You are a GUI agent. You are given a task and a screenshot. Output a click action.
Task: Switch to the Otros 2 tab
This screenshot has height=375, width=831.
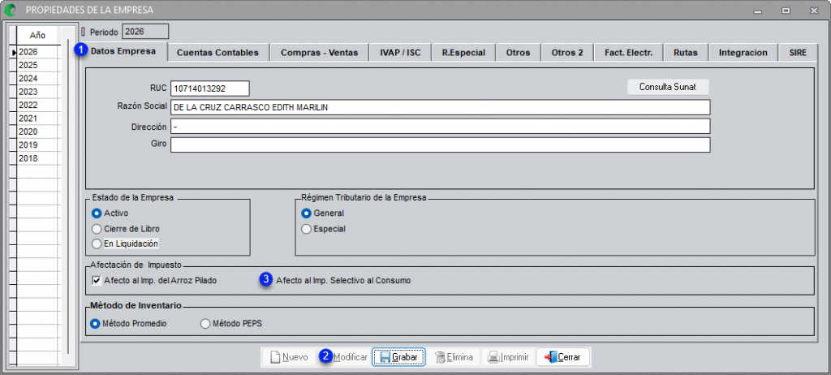coord(567,53)
